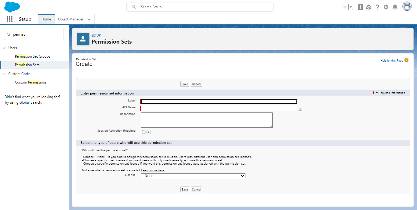Screen dimensions: 417x210
Task: Click the Session Activation info icon
Action: point(149,132)
